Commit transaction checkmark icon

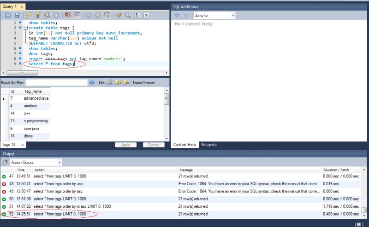[x=89, y=16]
